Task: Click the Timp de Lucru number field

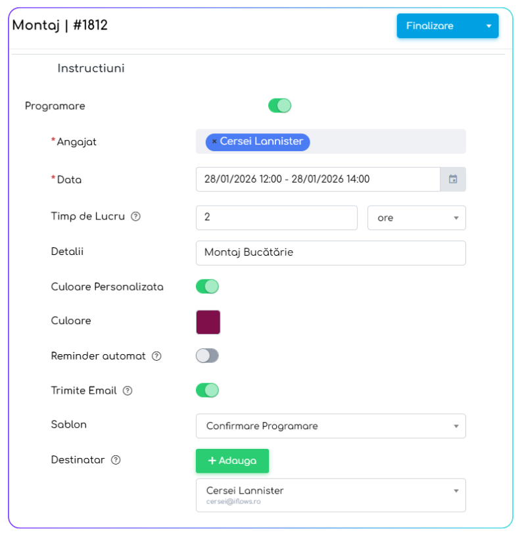Action: [x=276, y=218]
